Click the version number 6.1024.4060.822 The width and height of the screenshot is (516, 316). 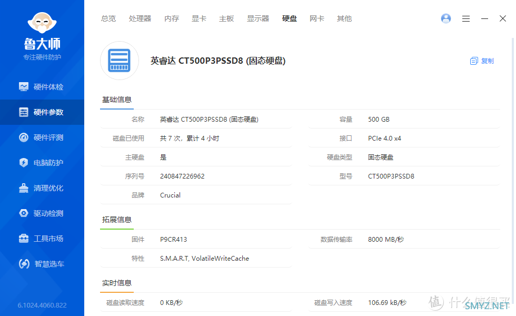click(x=42, y=305)
